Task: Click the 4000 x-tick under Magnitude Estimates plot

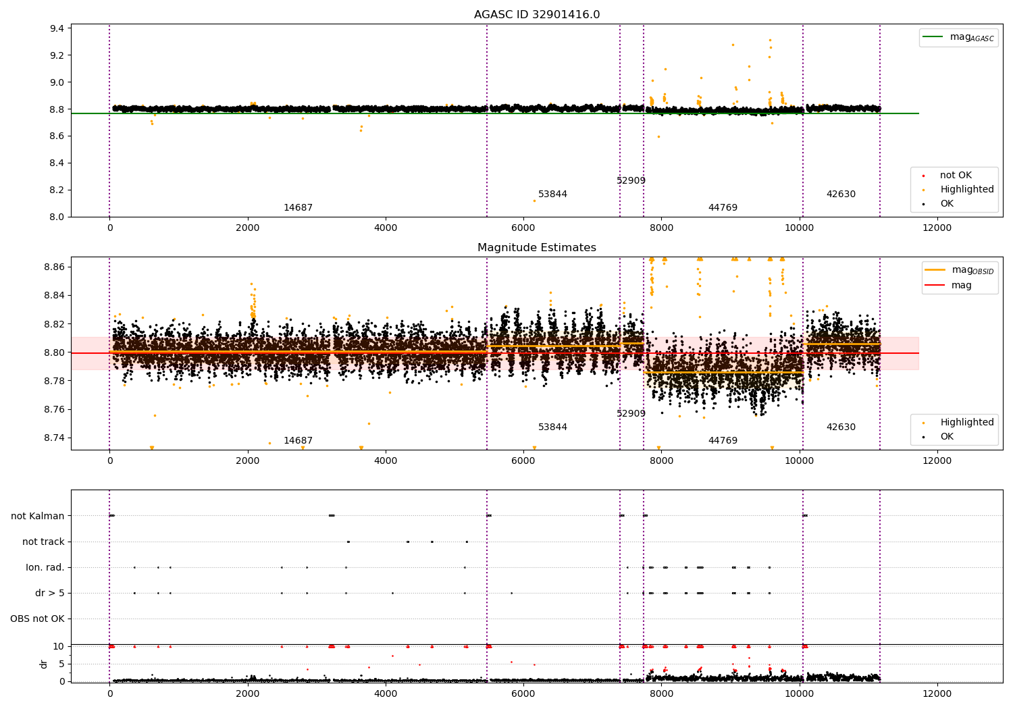Action: pos(386,461)
